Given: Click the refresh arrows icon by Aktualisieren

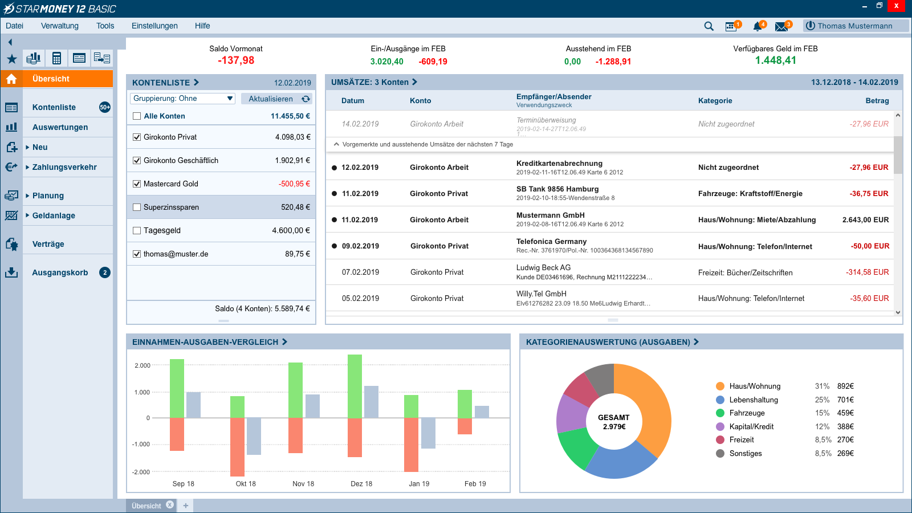Looking at the screenshot, I should click(306, 99).
